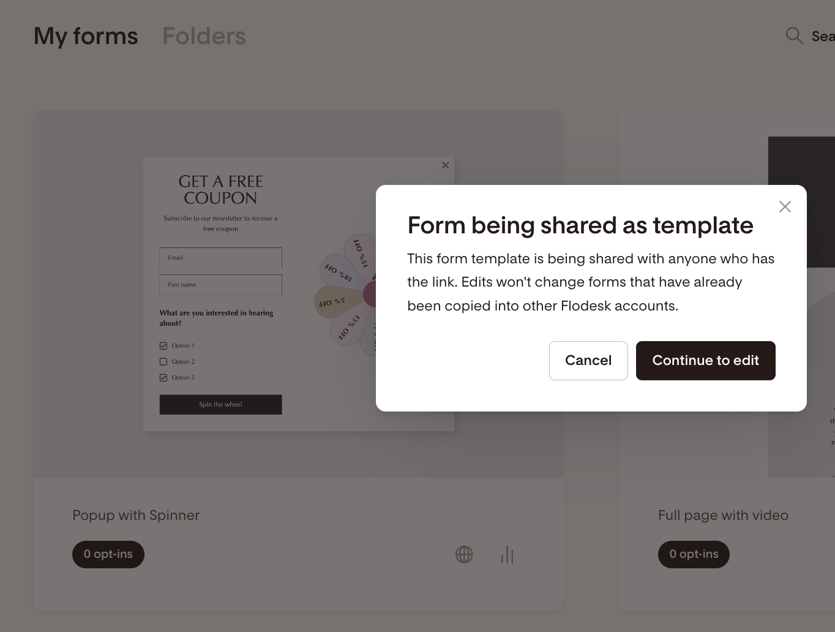This screenshot has width=835, height=632.
Task: Click the Email field in preview
Action: tap(220, 258)
